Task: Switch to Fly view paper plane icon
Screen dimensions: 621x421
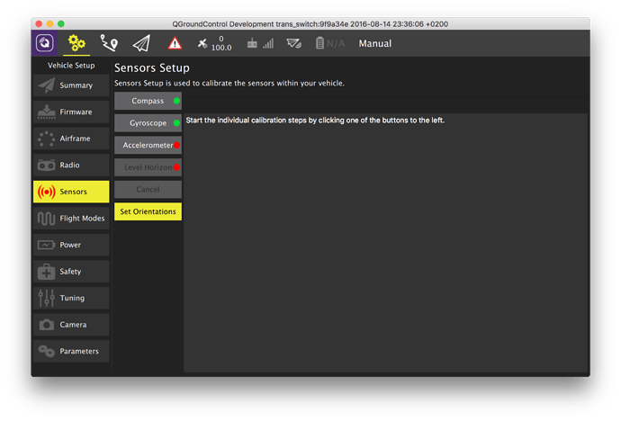Action: [x=141, y=43]
